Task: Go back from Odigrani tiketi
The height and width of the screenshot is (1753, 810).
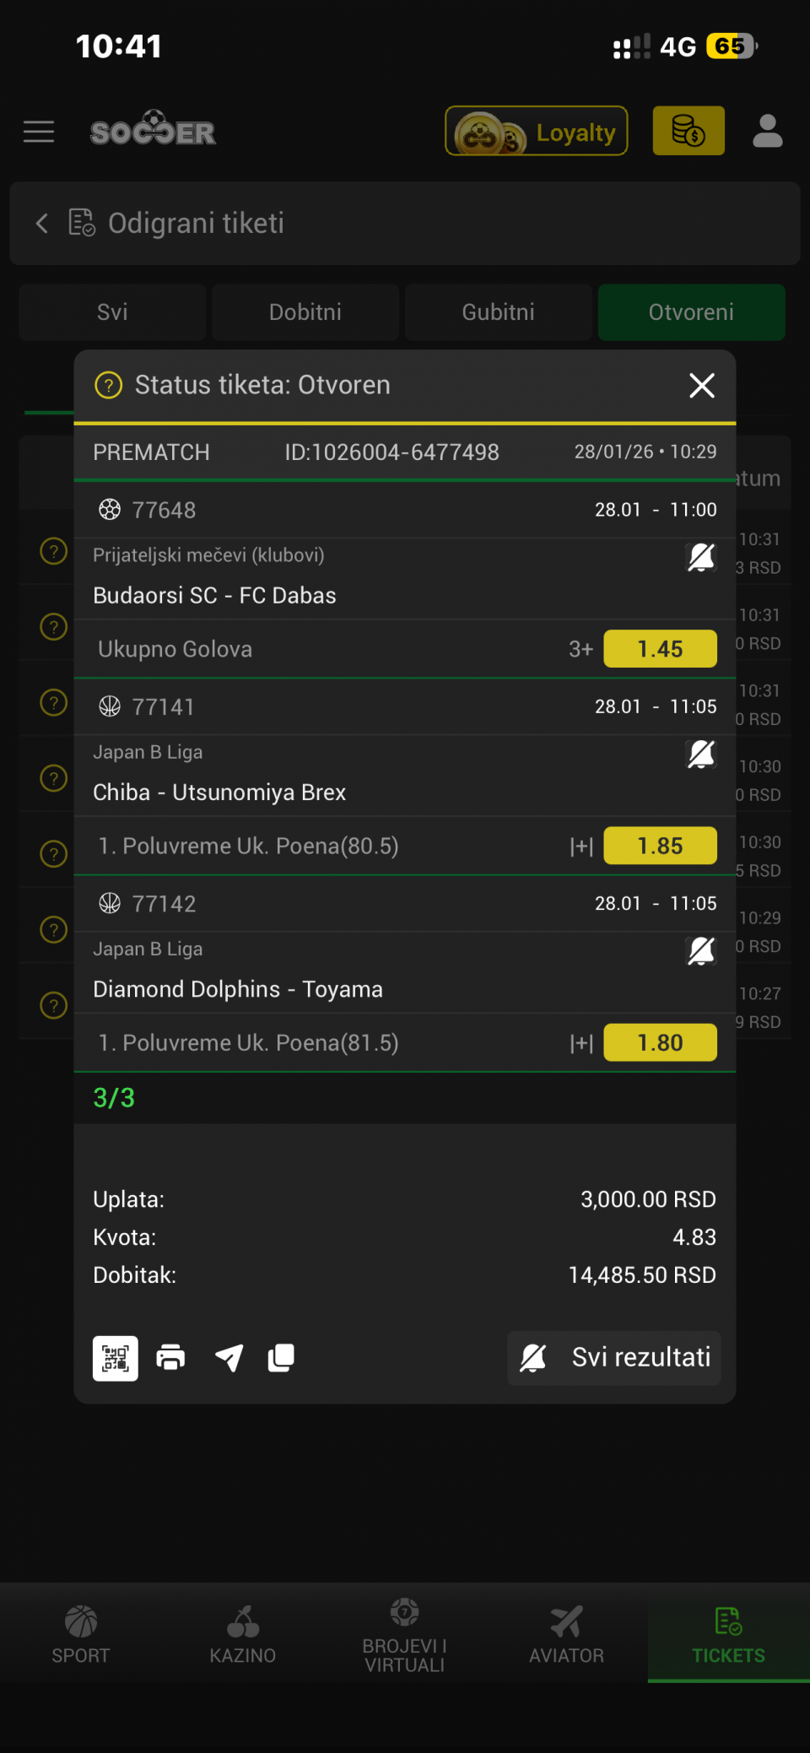Action: tap(42, 224)
